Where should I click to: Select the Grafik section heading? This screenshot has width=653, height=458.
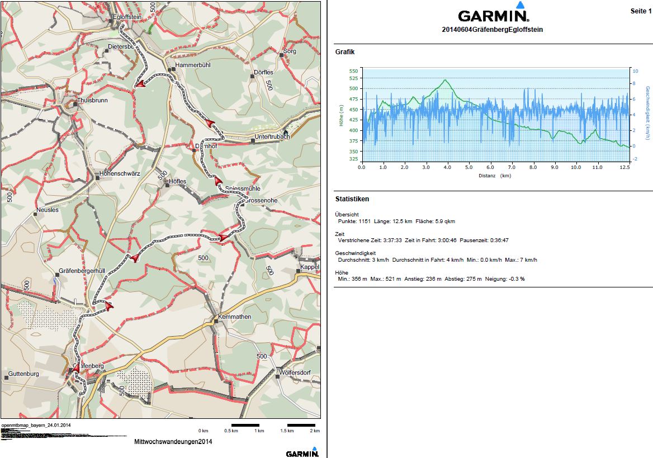pyautogui.click(x=344, y=52)
